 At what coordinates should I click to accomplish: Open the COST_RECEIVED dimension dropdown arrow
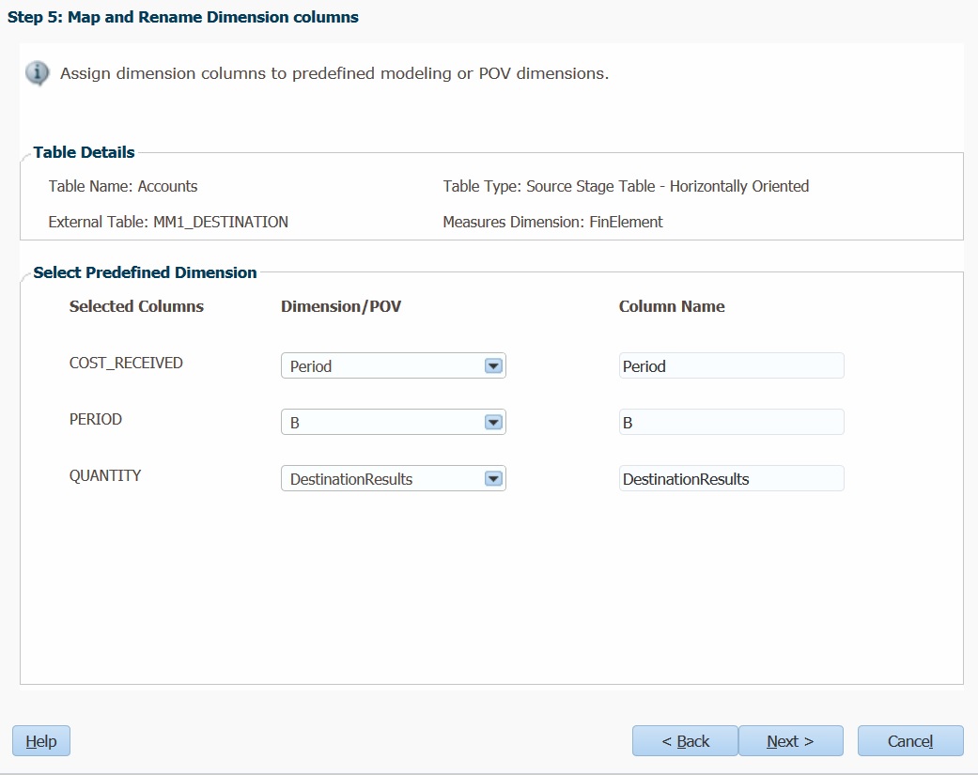[x=493, y=366]
